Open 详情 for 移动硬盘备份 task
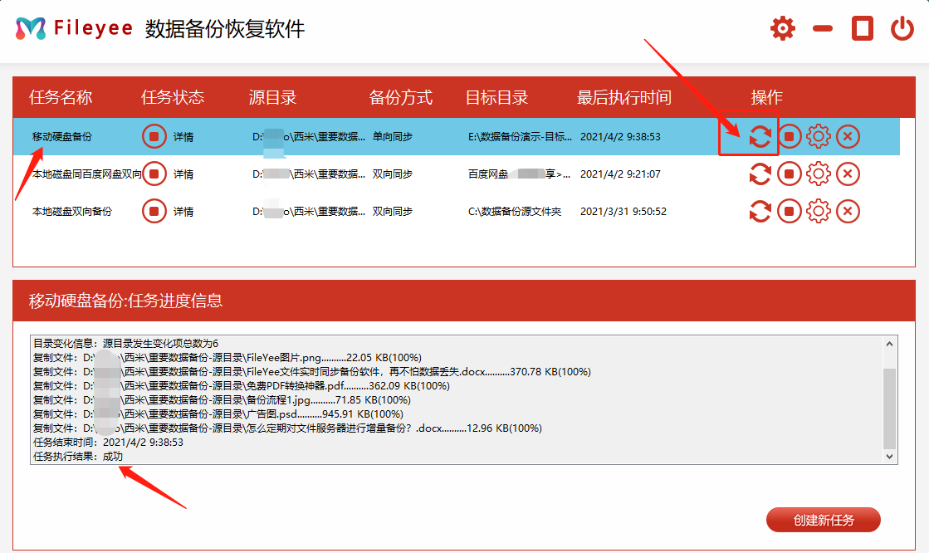The height and width of the screenshot is (553, 929). click(183, 136)
